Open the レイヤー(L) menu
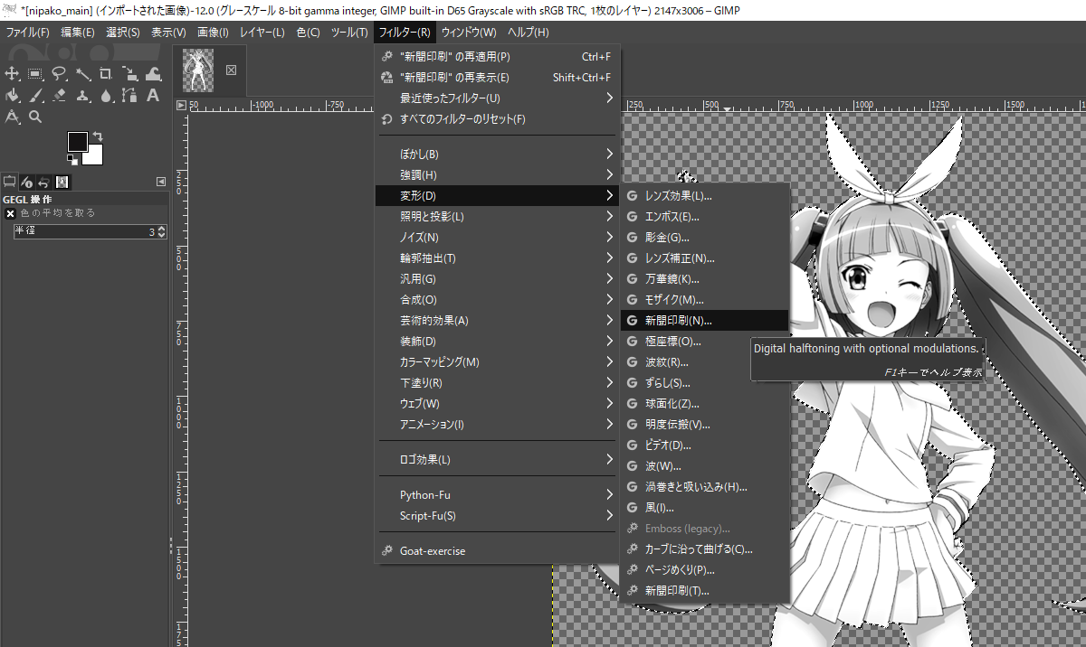The image size is (1086, 647). coord(262,33)
